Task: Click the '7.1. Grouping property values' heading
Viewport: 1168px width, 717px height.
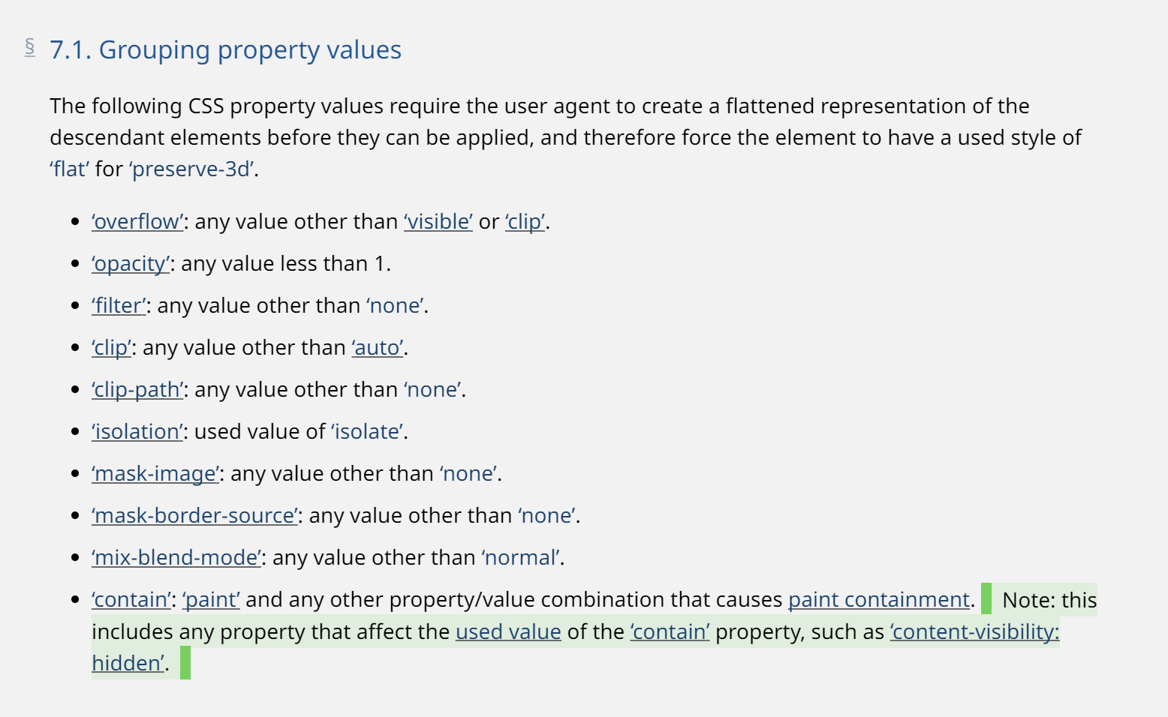Action: [x=225, y=50]
